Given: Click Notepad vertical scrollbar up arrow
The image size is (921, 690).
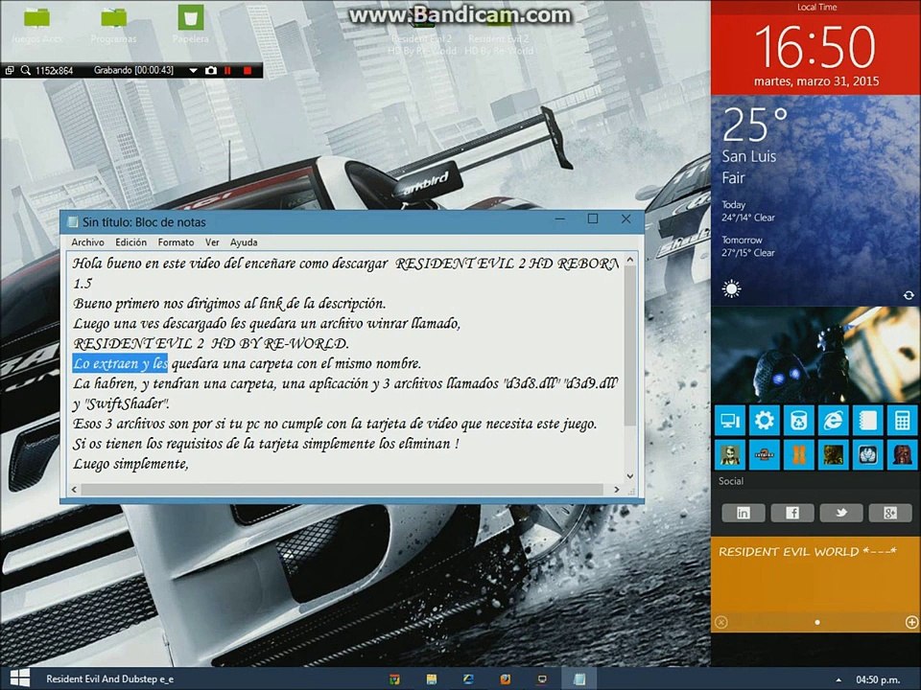Looking at the screenshot, I should pyautogui.click(x=629, y=260).
